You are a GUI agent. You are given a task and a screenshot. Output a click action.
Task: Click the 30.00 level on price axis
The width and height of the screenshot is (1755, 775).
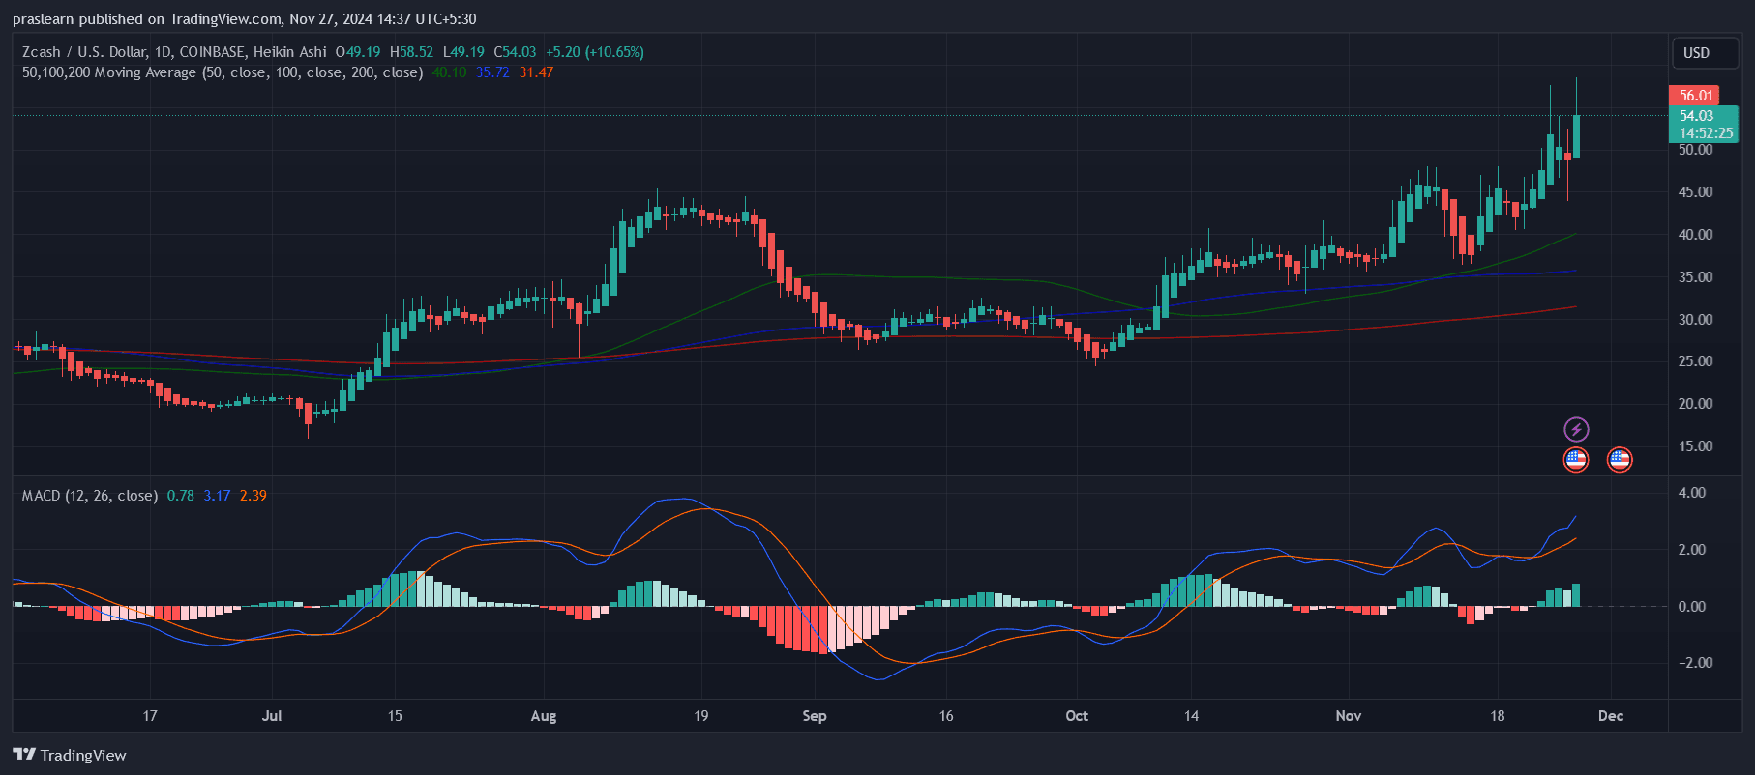click(x=1695, y=319)
